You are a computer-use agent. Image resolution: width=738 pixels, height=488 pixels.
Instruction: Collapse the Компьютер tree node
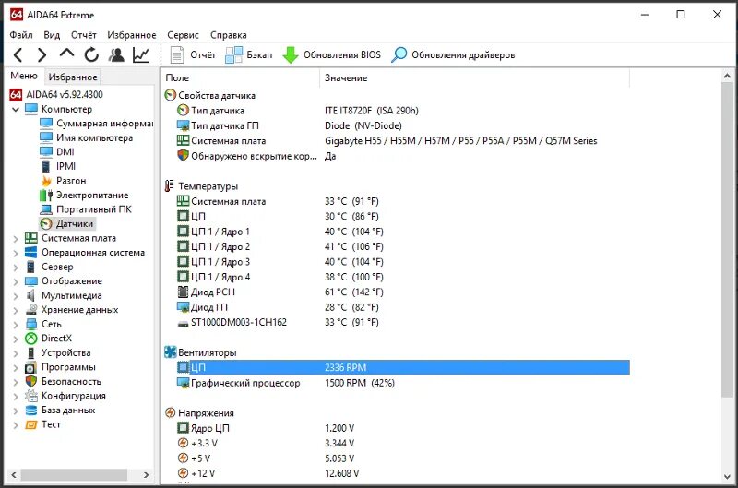click(x=16, y=109)
